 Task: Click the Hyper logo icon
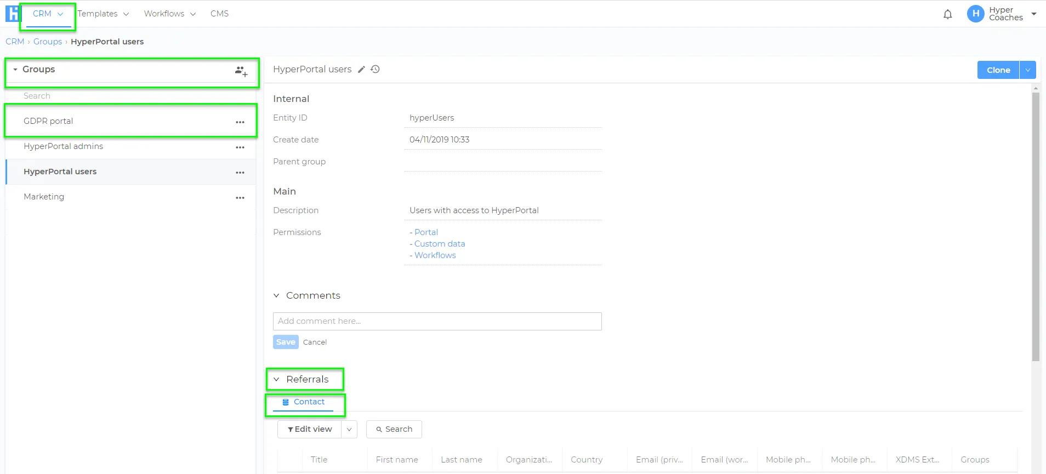(x=12, y=14)
